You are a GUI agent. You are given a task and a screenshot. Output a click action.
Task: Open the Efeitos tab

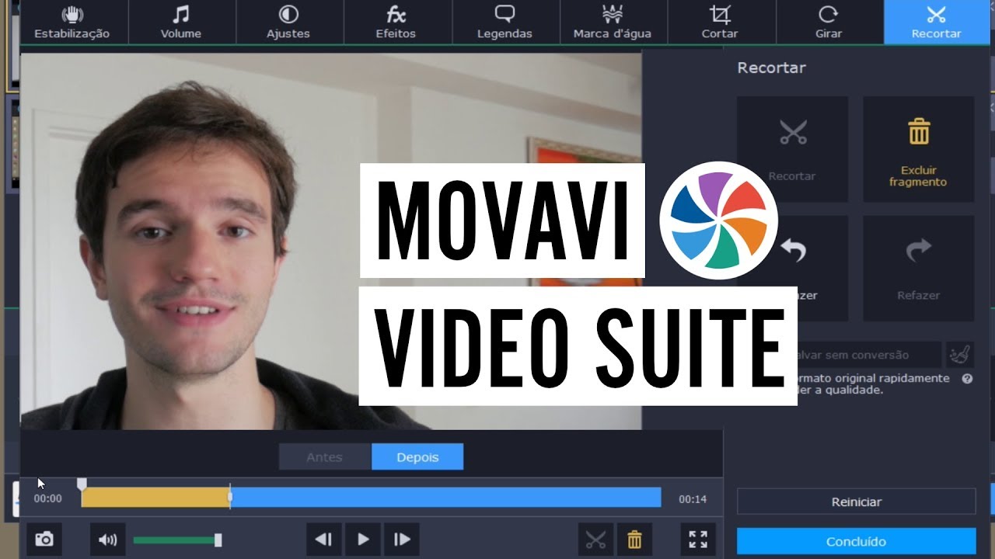396,23
